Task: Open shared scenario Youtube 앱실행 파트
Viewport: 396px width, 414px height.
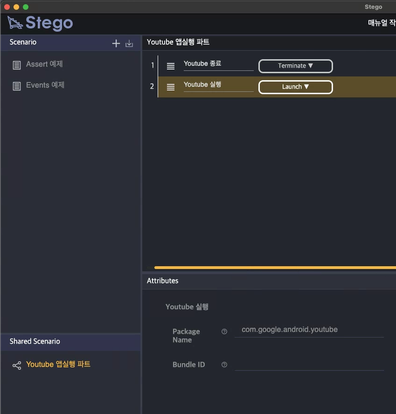Action: click(58, 365)
